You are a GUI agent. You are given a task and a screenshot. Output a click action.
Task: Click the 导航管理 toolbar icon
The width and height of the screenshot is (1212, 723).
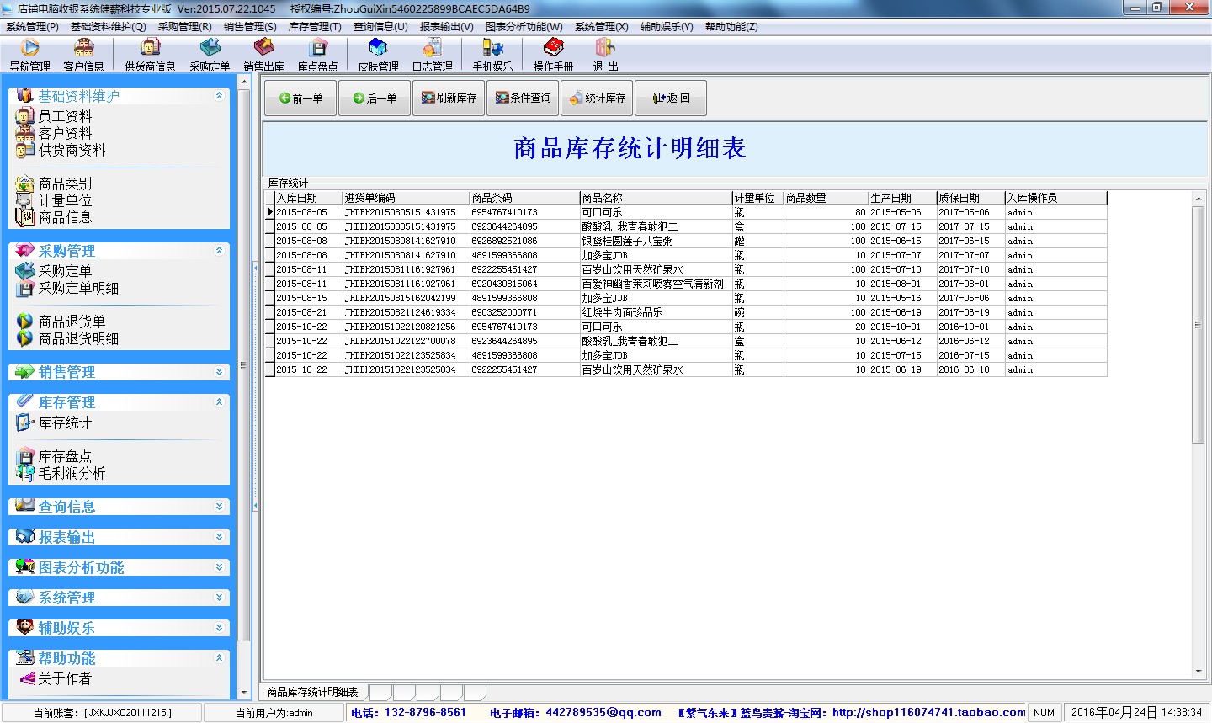coord(29,54)
